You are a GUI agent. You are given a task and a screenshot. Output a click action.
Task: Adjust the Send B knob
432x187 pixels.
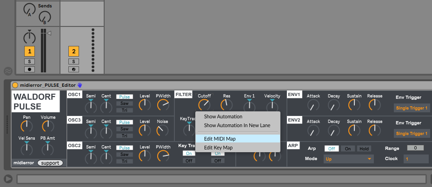(45, 18)
